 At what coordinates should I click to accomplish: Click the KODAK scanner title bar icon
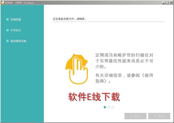[x=3, y=2]
